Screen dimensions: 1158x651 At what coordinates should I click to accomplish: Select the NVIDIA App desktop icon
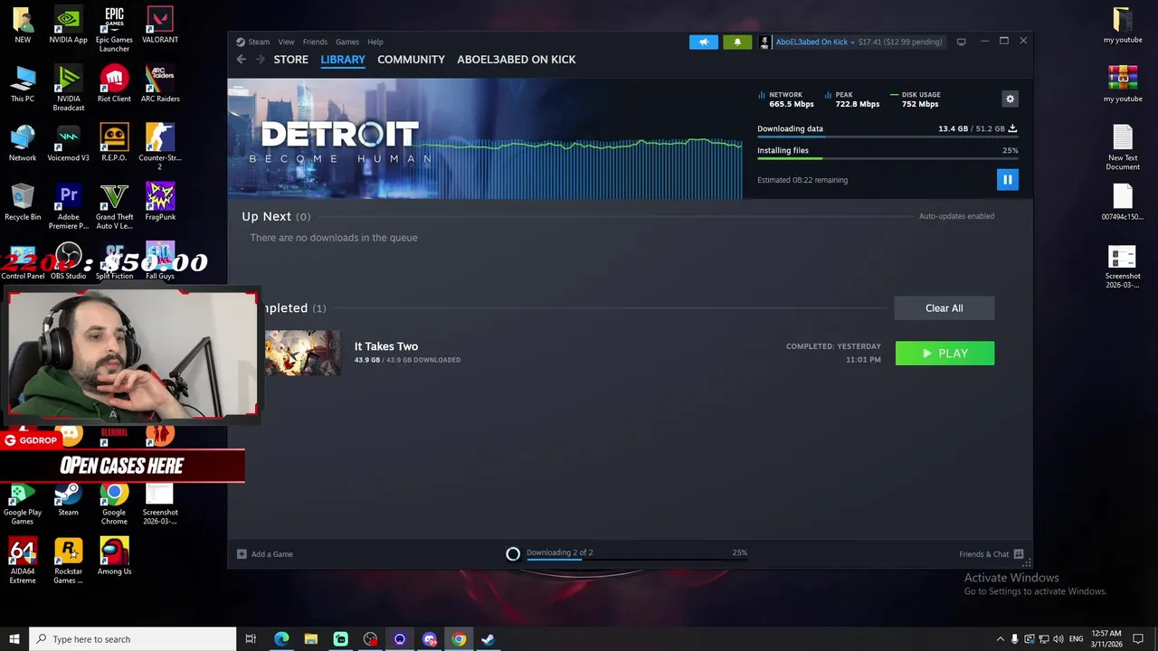[x=68, y=25]
